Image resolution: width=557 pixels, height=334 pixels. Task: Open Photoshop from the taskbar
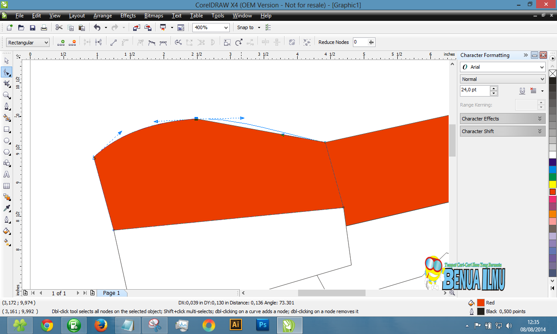[262, 325]
